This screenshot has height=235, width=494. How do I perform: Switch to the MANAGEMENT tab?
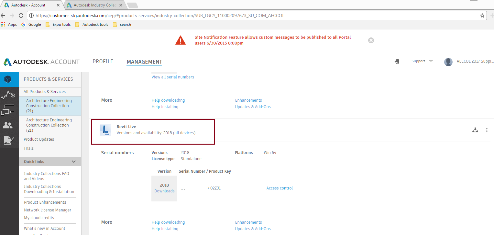[144, 62]
